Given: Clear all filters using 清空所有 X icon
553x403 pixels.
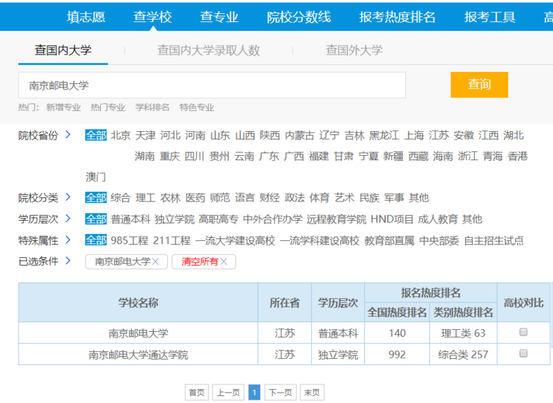Looking at the screenshot, I should 223,262.
